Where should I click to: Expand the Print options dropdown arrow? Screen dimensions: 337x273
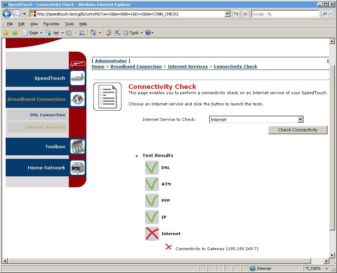point(62,33)
